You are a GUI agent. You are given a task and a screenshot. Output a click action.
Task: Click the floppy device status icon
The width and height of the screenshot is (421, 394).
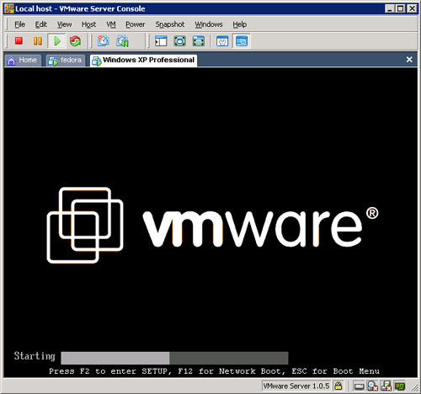coord(386,386)
